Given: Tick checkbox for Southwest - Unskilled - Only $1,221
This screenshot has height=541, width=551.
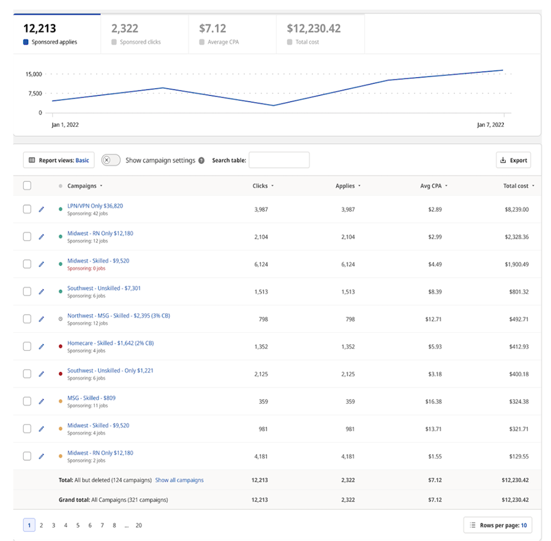Looking at the screenshot, I should (27, 374).
